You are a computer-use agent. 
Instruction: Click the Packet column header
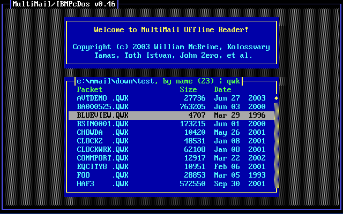(x=90, y=90)
